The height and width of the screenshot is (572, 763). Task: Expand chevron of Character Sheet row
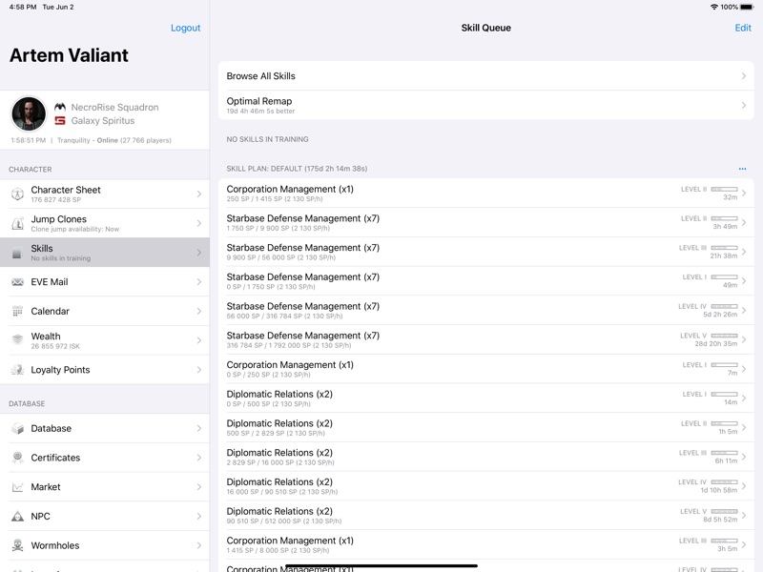(x=199, y=194)
